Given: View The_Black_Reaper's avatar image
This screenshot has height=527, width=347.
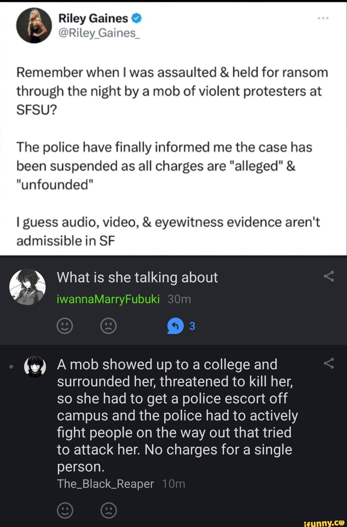Looking at the screenshot, I should point(35,366).
